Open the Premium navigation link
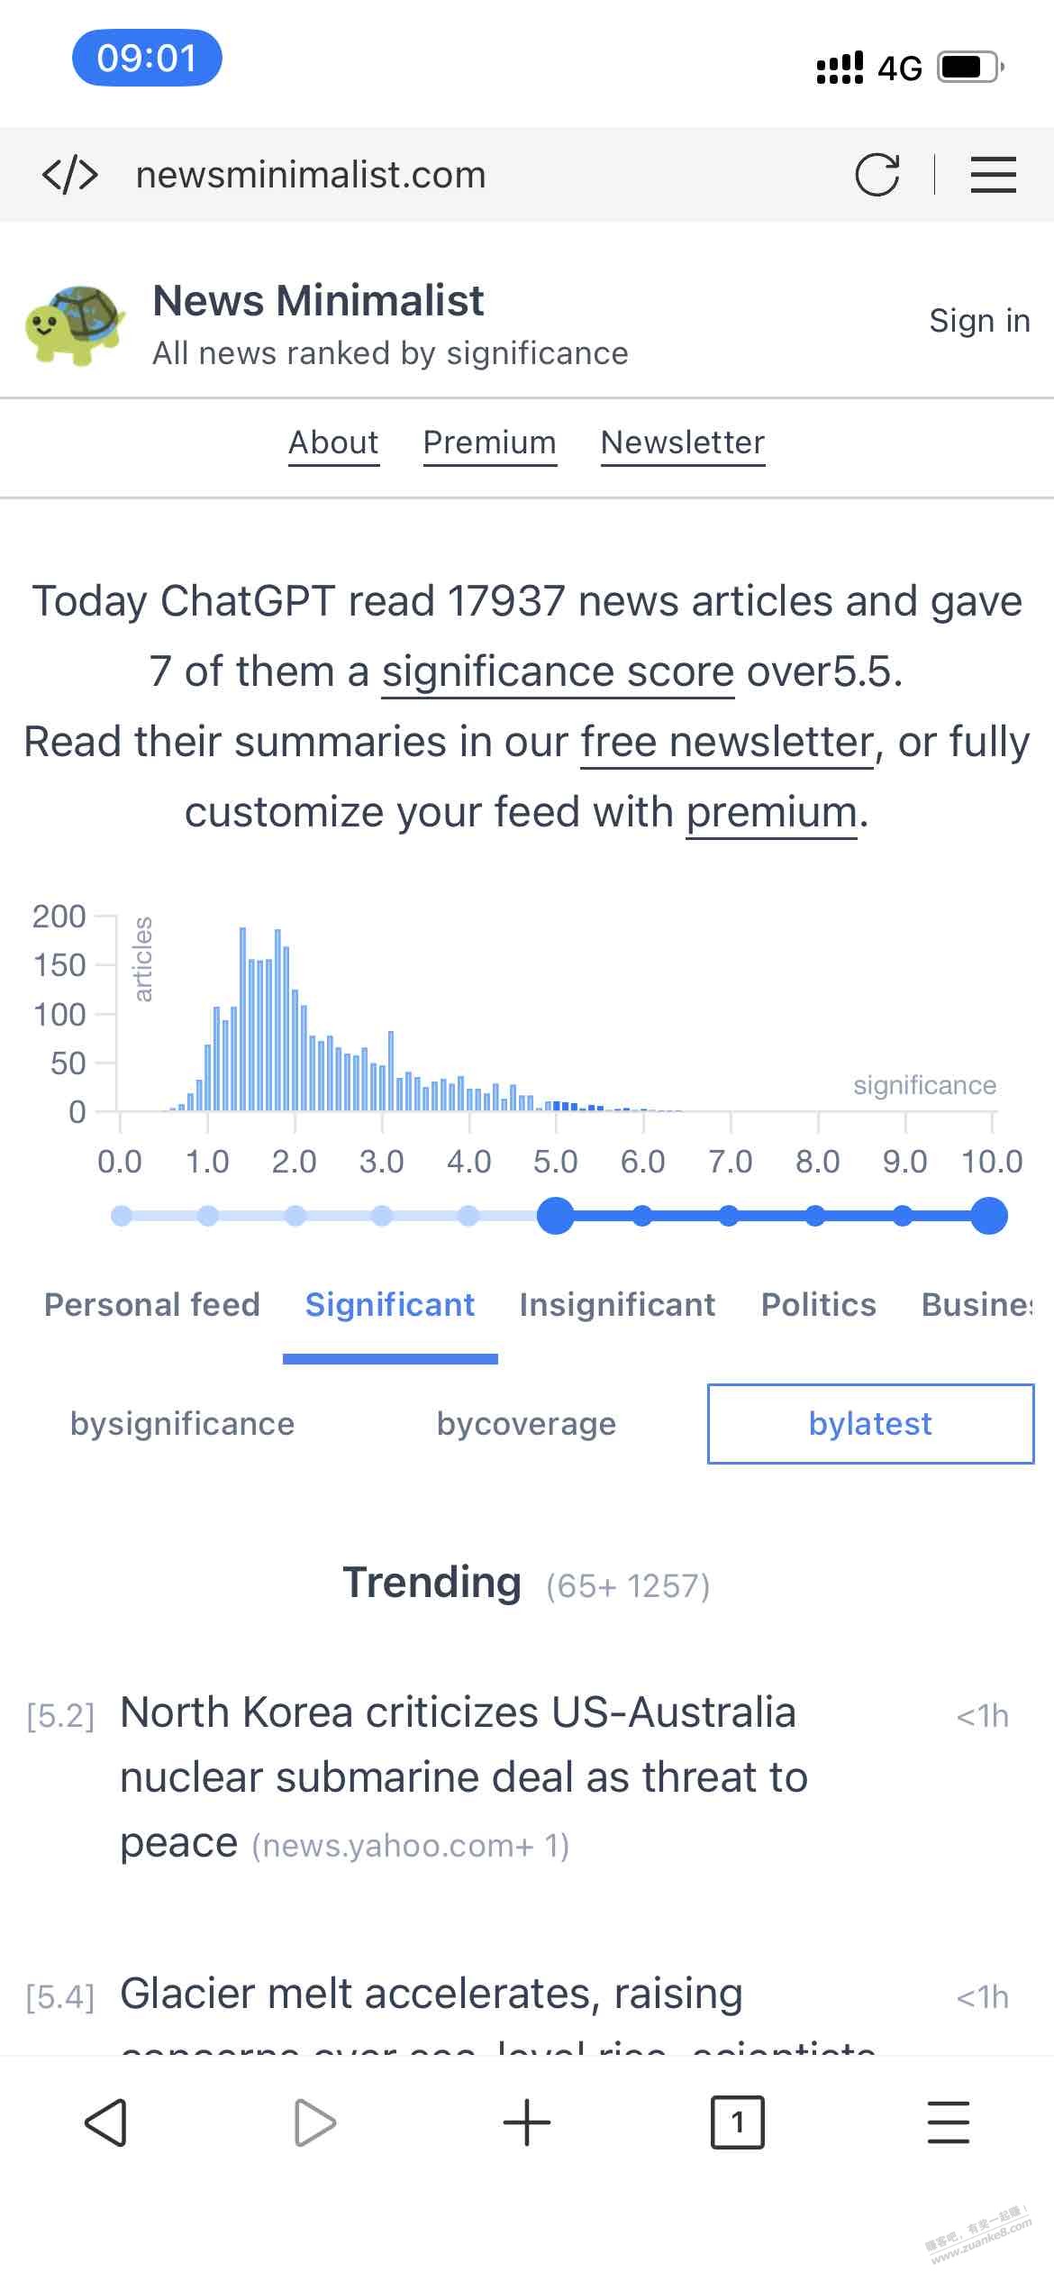 (x=490, y=443)
